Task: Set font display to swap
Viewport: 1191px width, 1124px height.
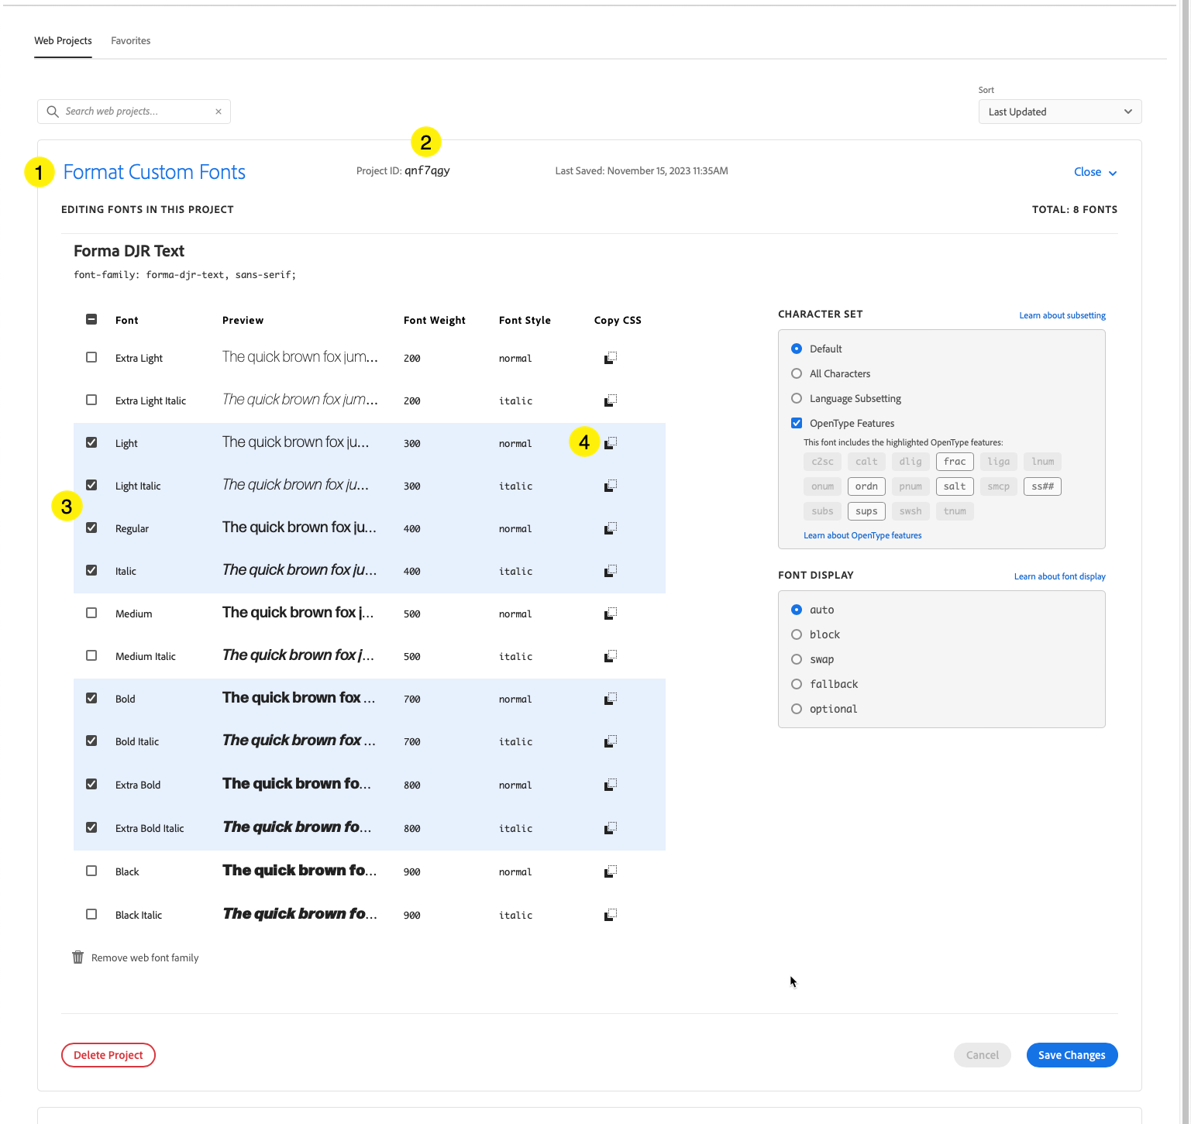Action: [797, 659]
